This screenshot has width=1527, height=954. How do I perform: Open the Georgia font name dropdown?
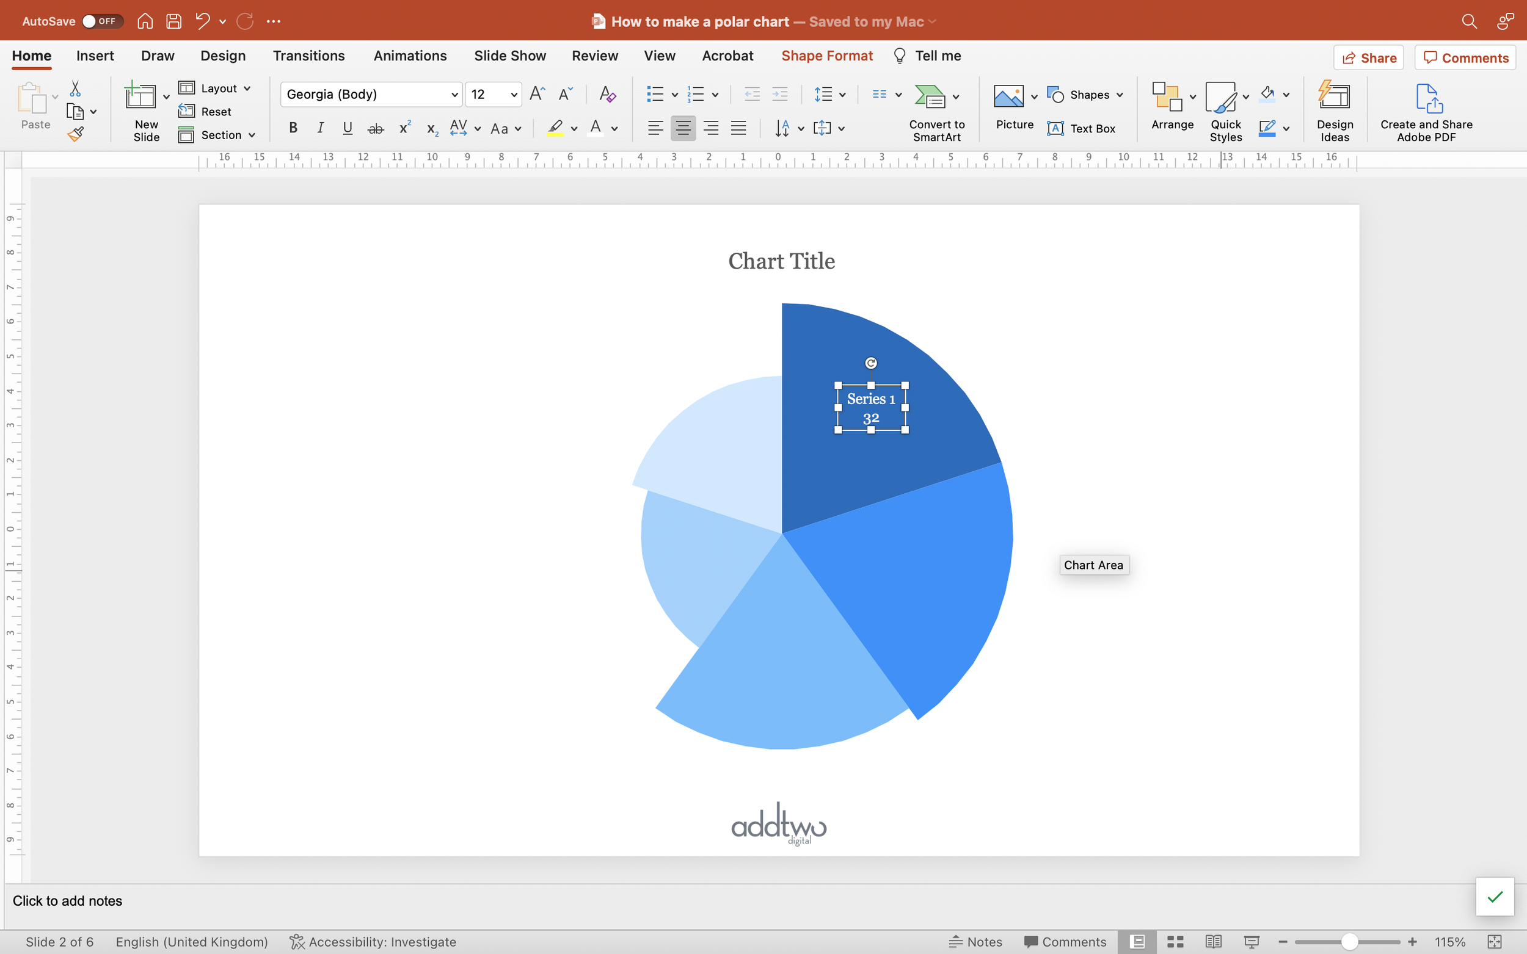pos(454,95)
